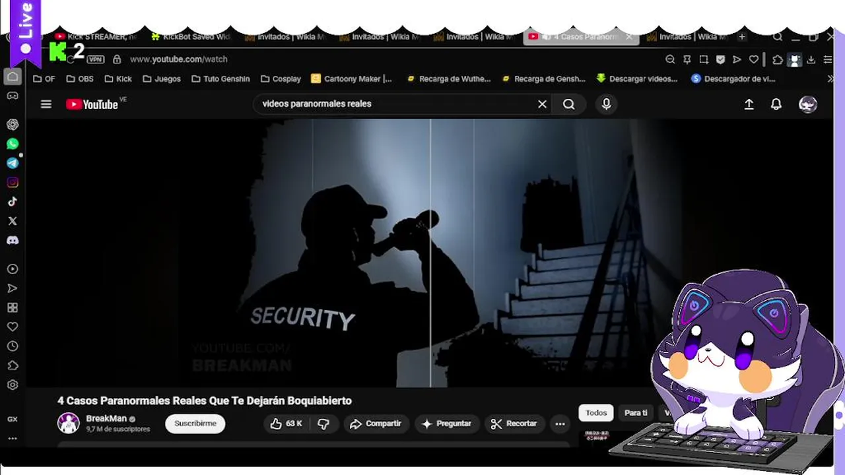The image size is (845, 475).
Task: Add page to bookmarks with the toolbar heart
Action: tap(754, 59)
